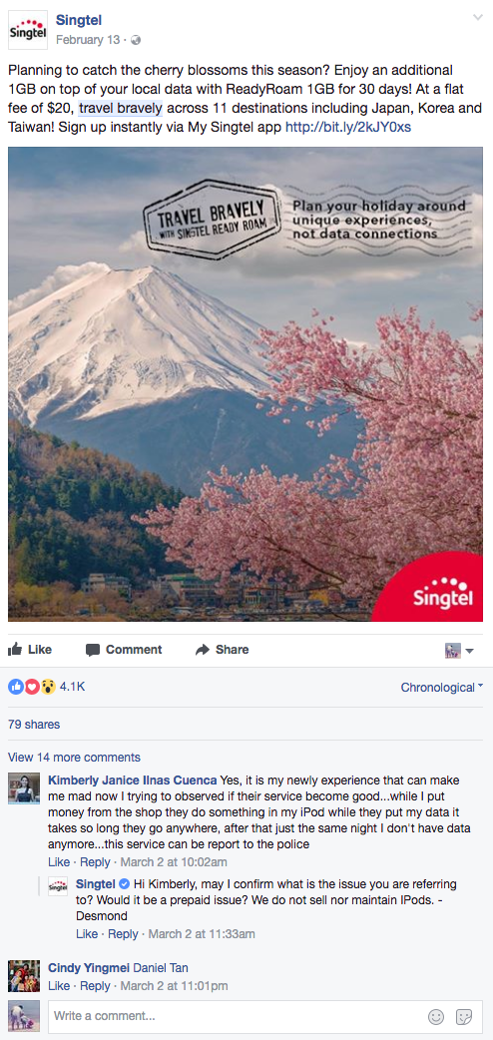Viewport: 493px width, 1040px height.
Task: Open the Mount Fuji promotional image
Action: coord(246,384)
